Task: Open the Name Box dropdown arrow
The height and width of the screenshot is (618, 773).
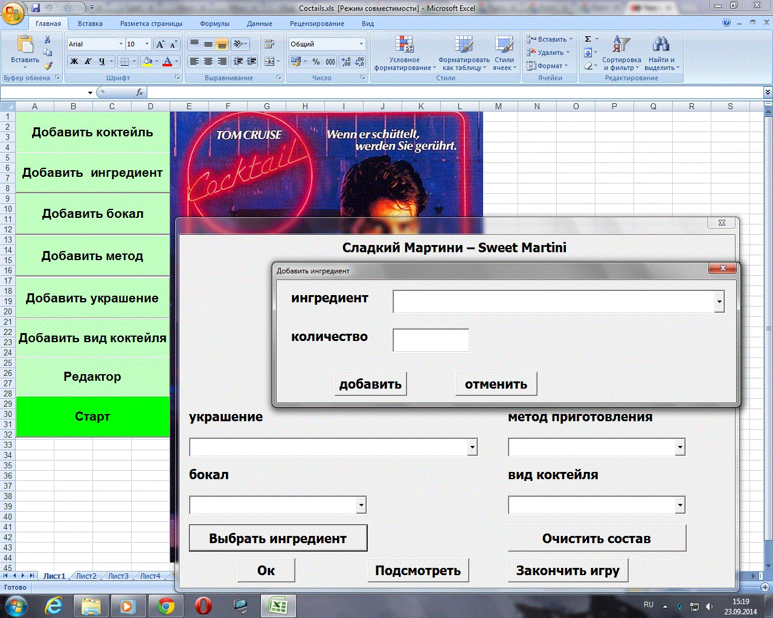Action: pyautogui.click(x=91, y=93)
